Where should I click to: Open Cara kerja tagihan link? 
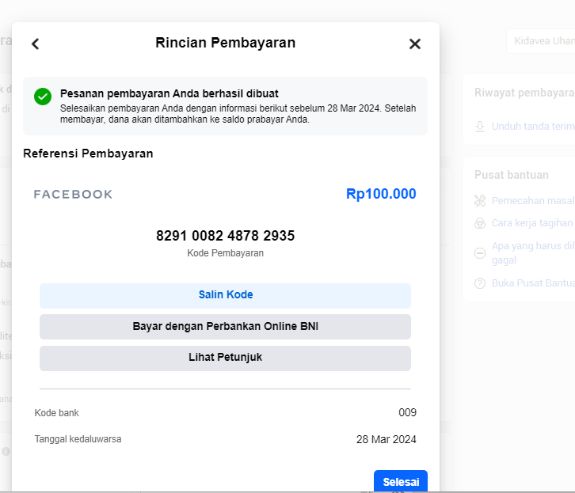point(532,222)
